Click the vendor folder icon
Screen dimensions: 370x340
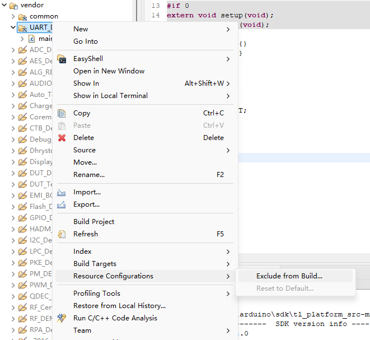[13, 6]
